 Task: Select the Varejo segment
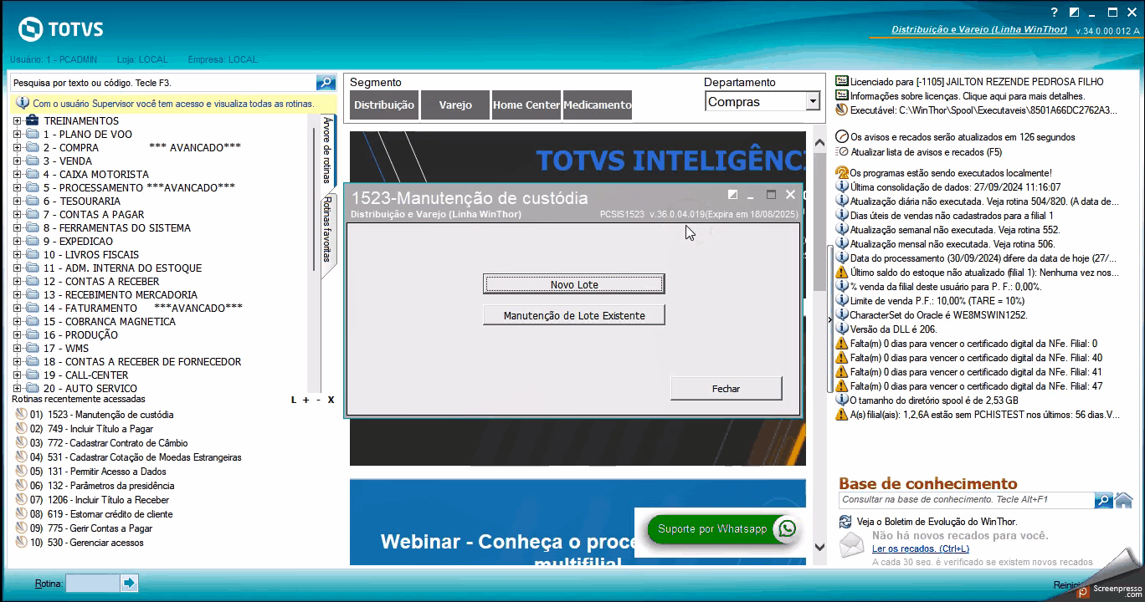(455, 105)
